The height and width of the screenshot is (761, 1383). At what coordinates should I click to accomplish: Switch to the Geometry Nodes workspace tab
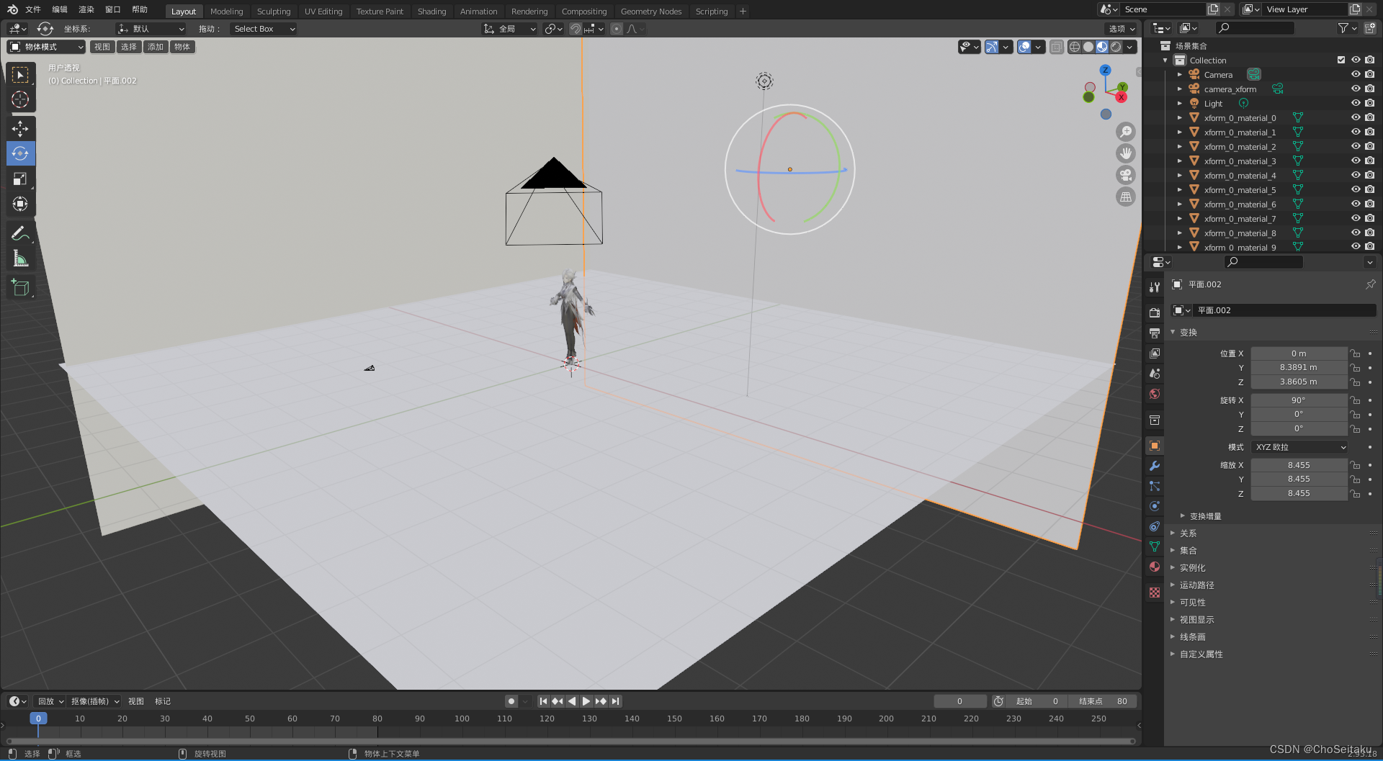pos(650,12)
